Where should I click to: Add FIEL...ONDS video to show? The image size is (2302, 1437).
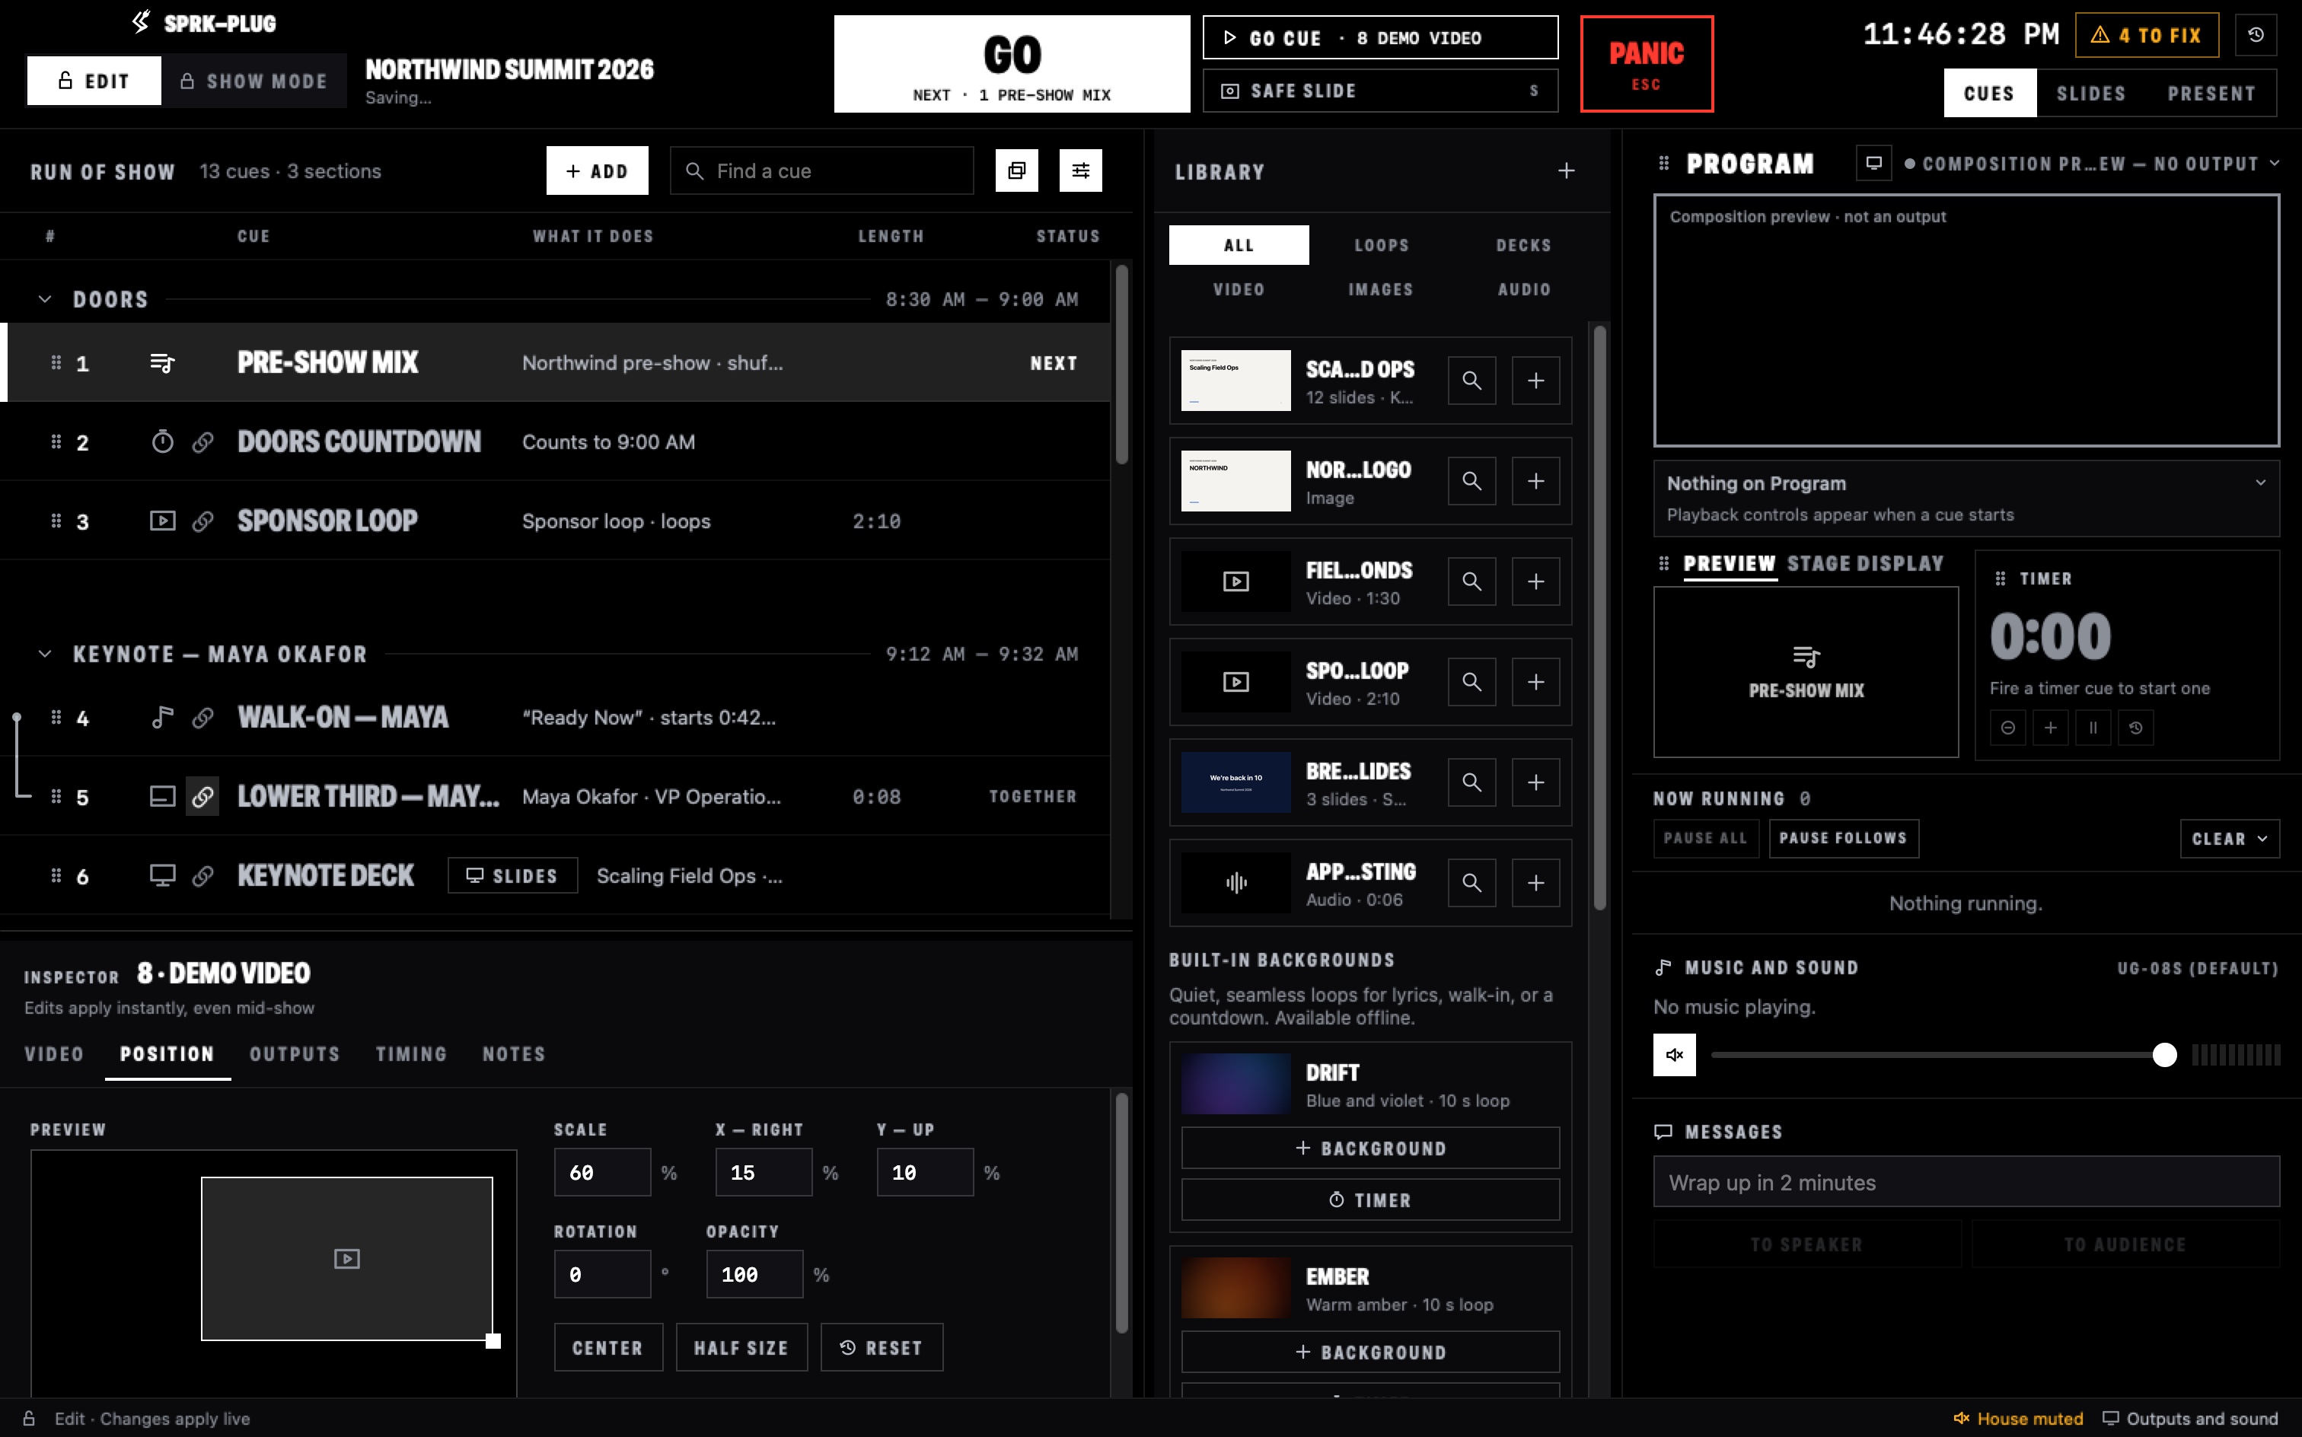click(1536, 581)
